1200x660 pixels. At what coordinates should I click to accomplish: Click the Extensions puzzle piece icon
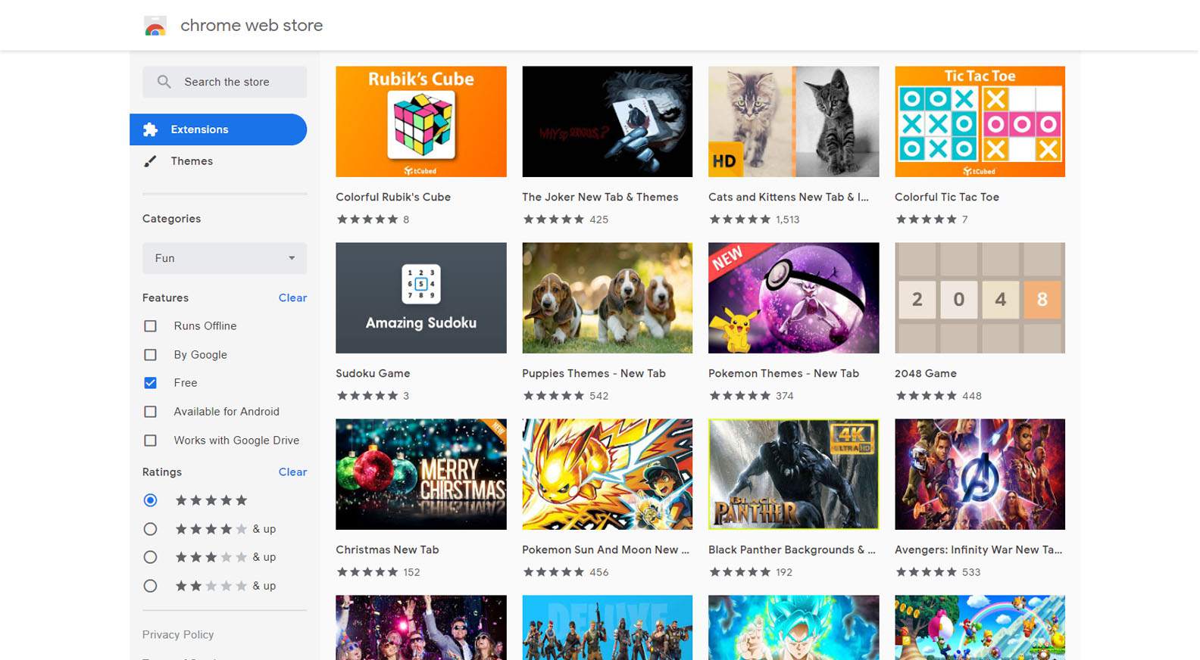150,129
